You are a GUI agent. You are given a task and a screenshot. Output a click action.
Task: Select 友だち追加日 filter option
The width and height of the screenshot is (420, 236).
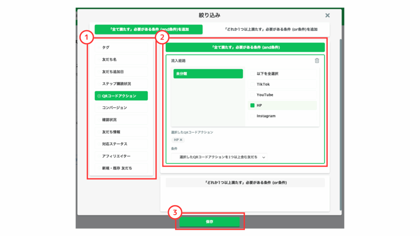[x=121, y=72]
